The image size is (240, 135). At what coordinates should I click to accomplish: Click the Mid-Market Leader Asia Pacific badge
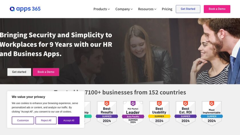[x=133, y=113]
